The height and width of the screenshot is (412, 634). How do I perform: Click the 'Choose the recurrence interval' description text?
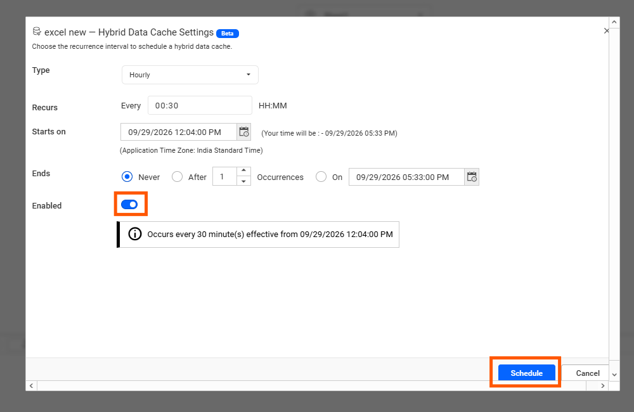[x=132, y=46]
